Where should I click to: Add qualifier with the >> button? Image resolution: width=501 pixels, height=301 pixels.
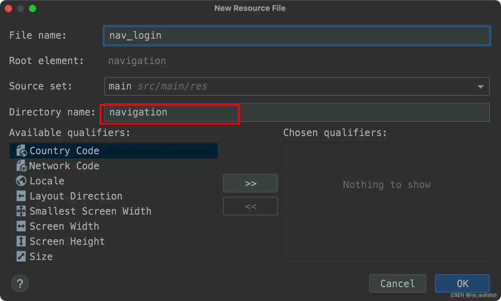tap(250, 183)
